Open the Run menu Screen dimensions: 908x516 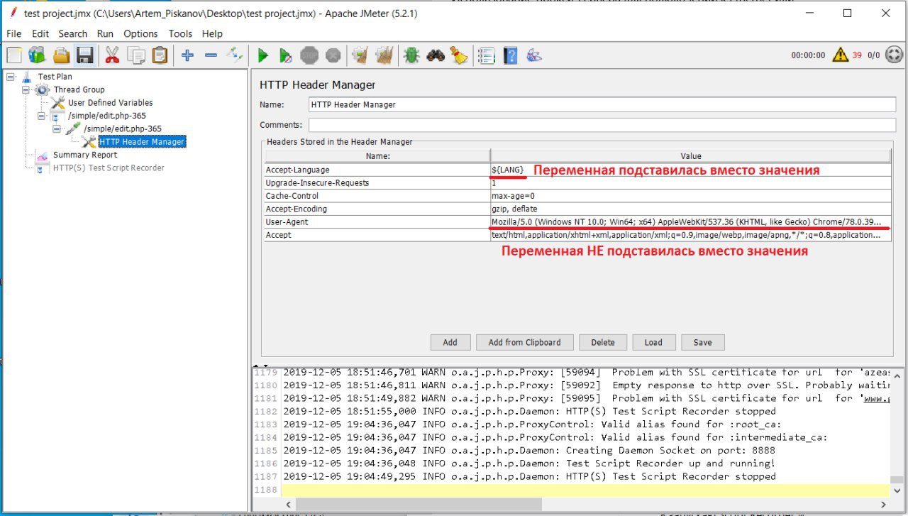105,33
